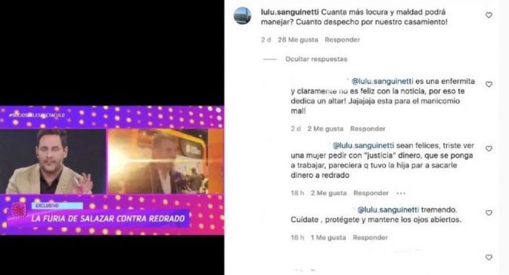Open lulu.sanguinetti username link in top comment

(290, 12)
